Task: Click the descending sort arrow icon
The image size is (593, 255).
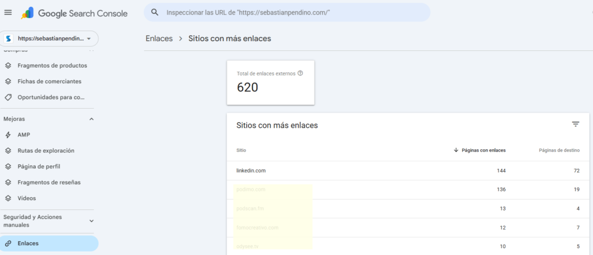Action: pos(456,150)
